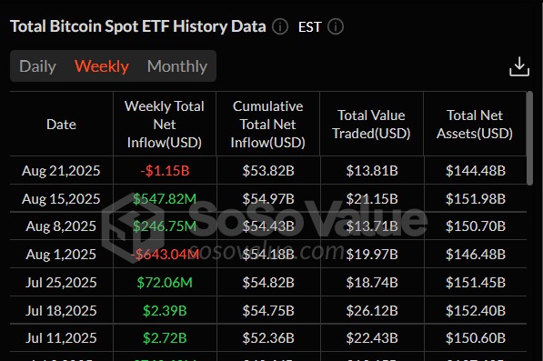Select the Weekly tab
Image resolution: width=543 pixels, height=361 pixels.
click(x=102, y=66)
